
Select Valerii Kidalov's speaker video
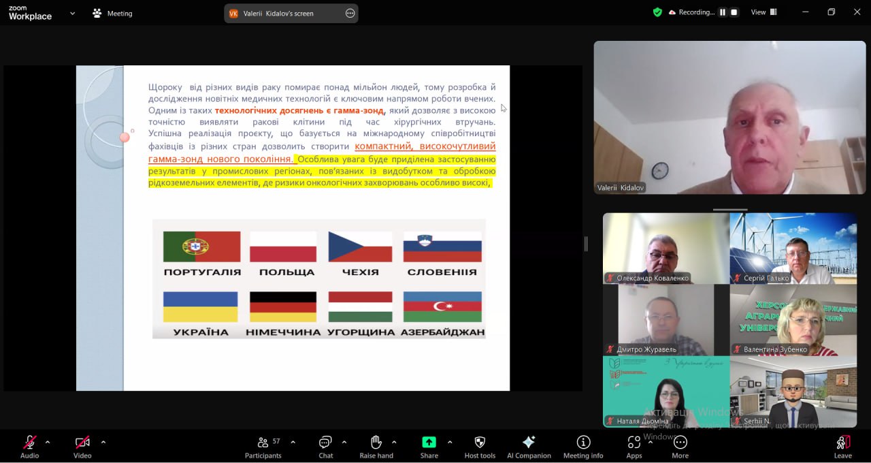[x=729, y=117]
